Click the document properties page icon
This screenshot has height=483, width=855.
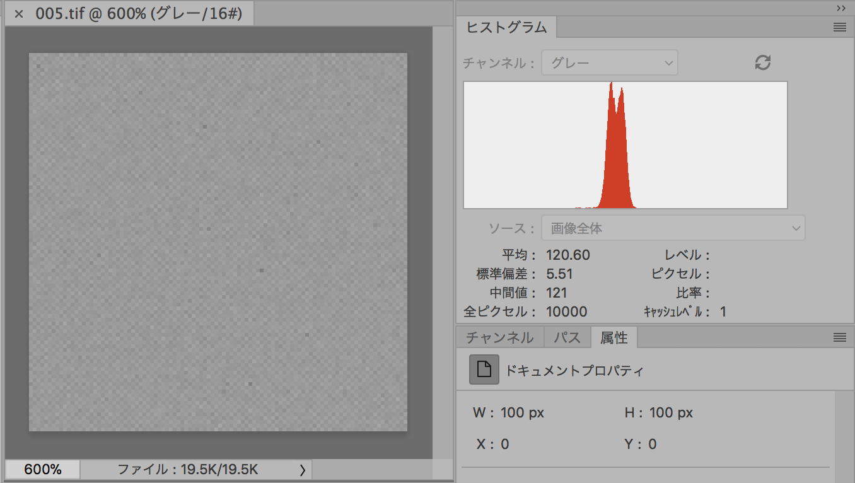484,370
